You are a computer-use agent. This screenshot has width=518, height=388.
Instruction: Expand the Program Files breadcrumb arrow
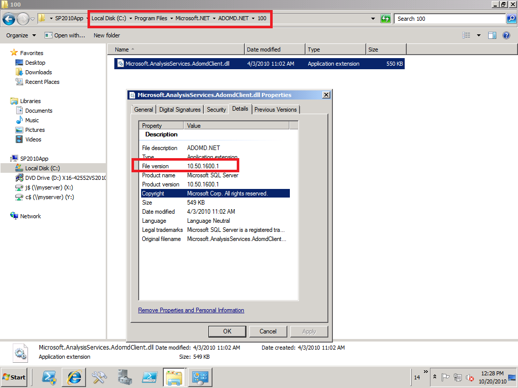pos(172,19)
